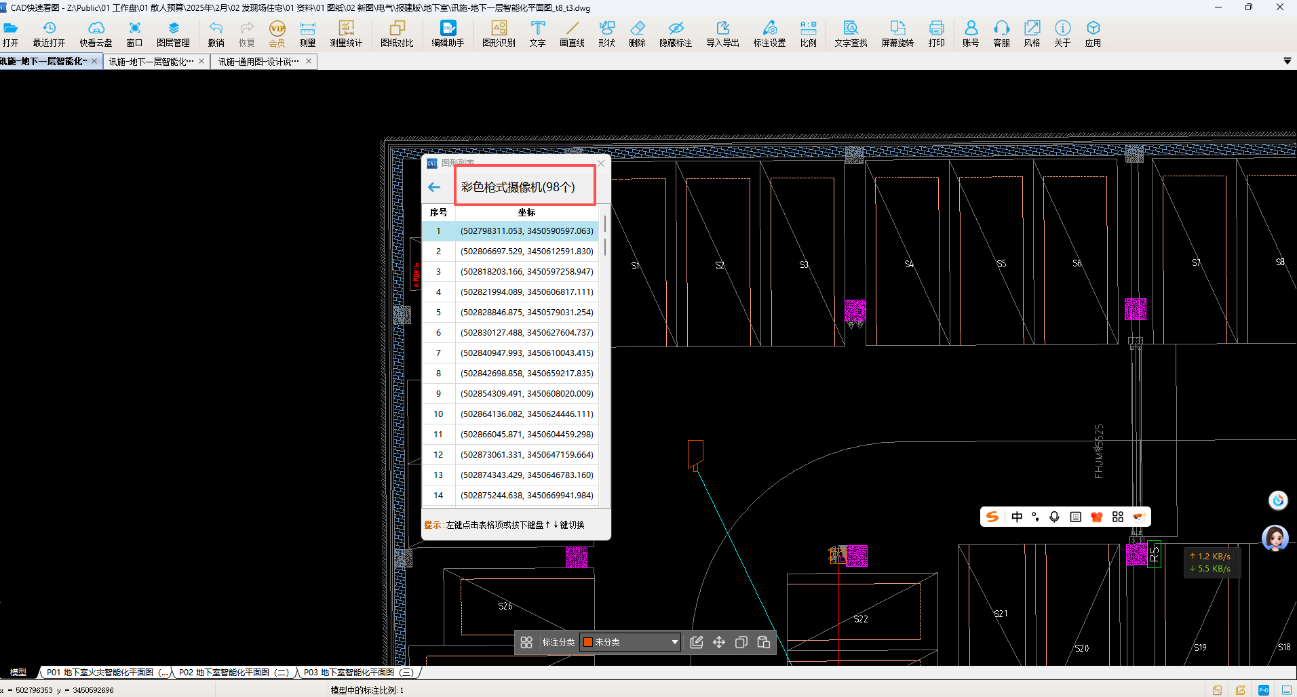Switch to the 讯施-通用图-设计说 document tab
Viewport: 1297px width, 697px height.
click(258, 62)
